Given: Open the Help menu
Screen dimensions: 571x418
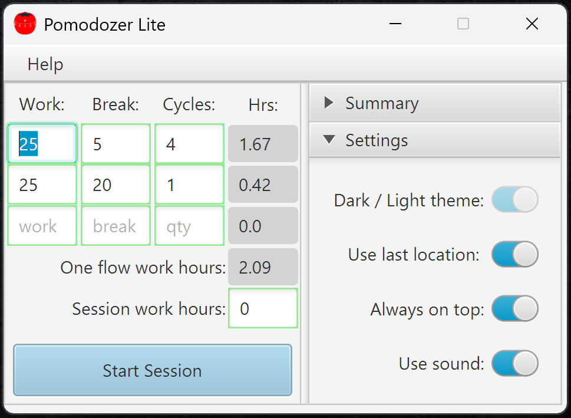Looking at the screenshot, I should [x=44, y=64].
